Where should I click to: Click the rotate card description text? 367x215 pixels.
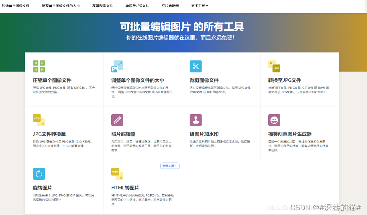63,197
